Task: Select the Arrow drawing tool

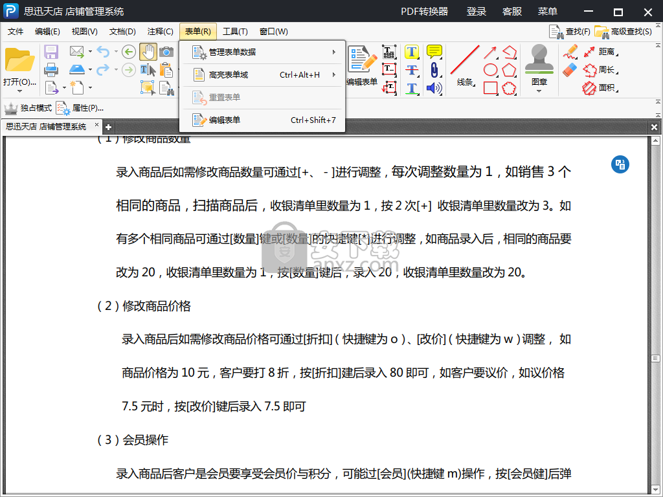Action: pyautogui.click(x=490, y=52)
